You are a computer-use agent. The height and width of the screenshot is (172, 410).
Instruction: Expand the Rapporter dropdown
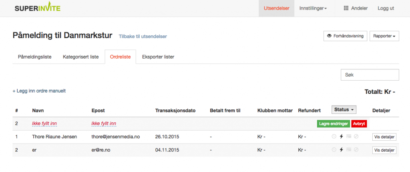tap(384, 36)
